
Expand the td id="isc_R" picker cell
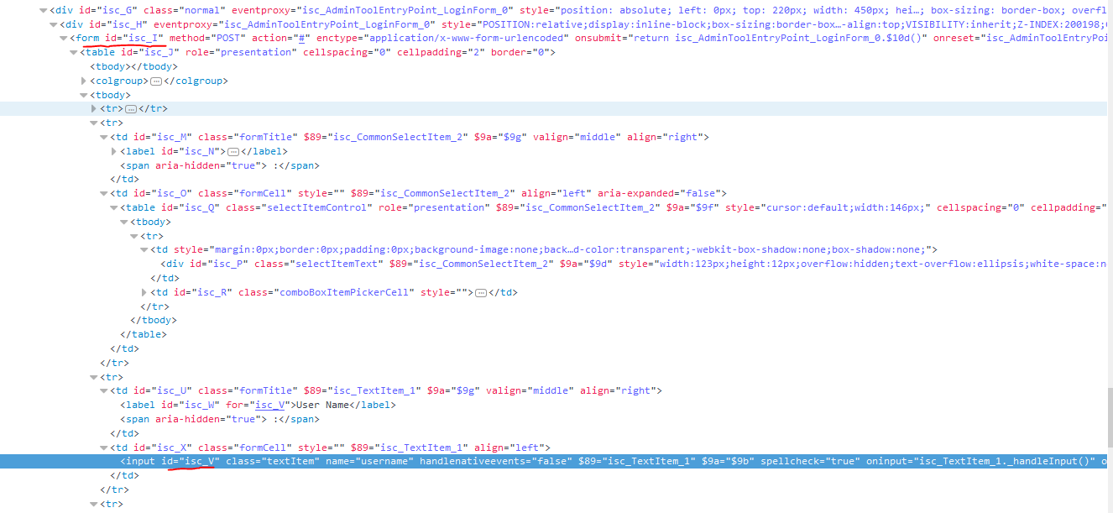144,292
